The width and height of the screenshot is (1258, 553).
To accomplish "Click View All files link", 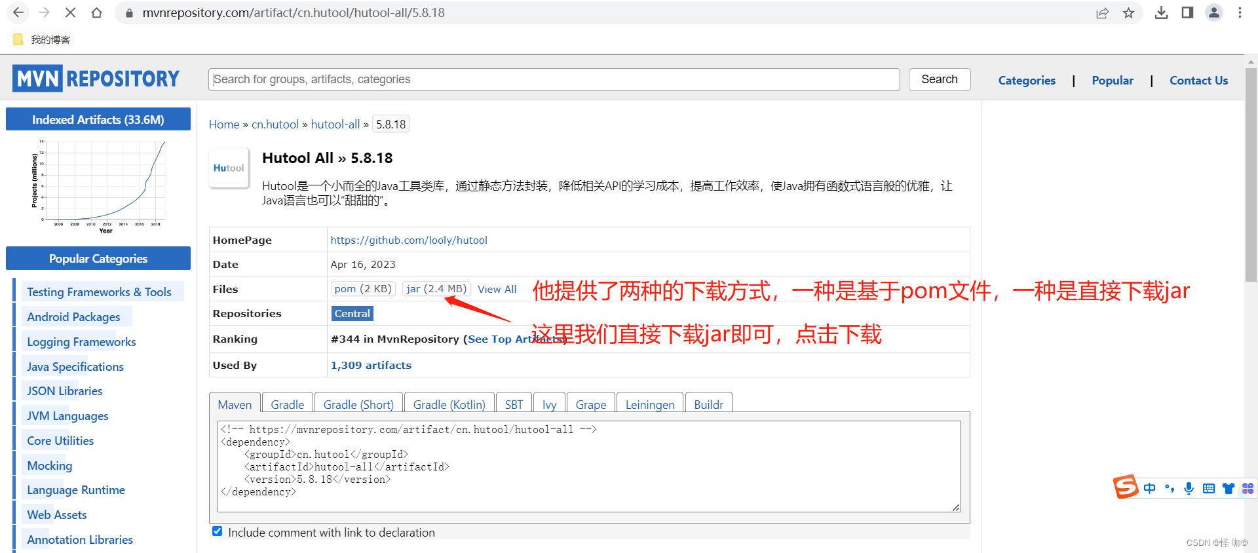I will pos(497,289).
